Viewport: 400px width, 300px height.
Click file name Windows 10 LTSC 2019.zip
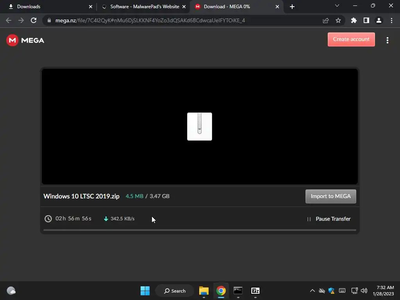click(81, 196)
